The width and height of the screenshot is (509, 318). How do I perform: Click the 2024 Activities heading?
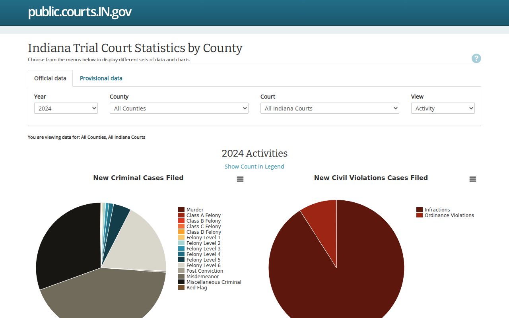pyautogui.click(x=254, y=153)
